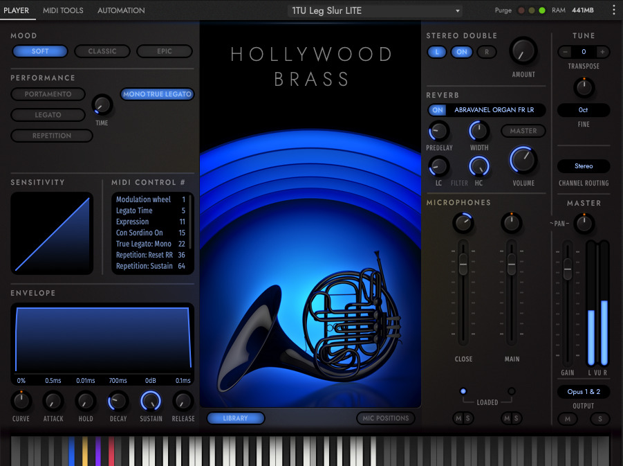Click the Stereo Double Amount knob
Viewport: 623px width, 466px height.
523,51
